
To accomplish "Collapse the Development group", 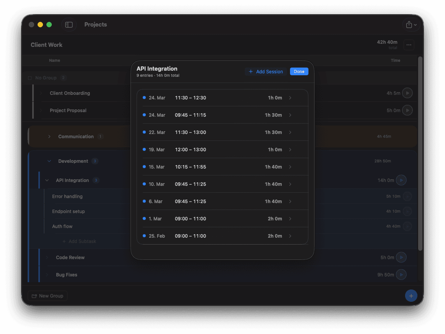I will 49,161.
